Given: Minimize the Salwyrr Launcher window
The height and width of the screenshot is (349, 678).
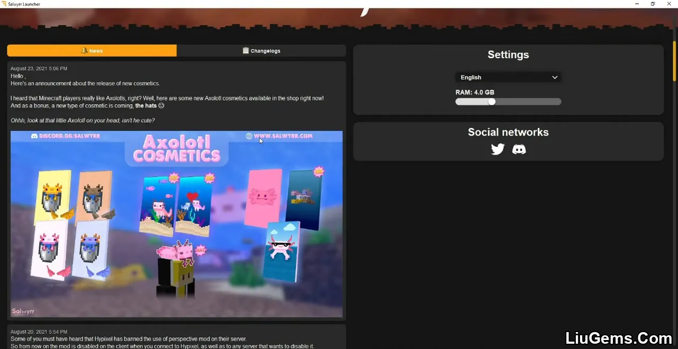Looking at the screenshot, I should tap(637, 4).
